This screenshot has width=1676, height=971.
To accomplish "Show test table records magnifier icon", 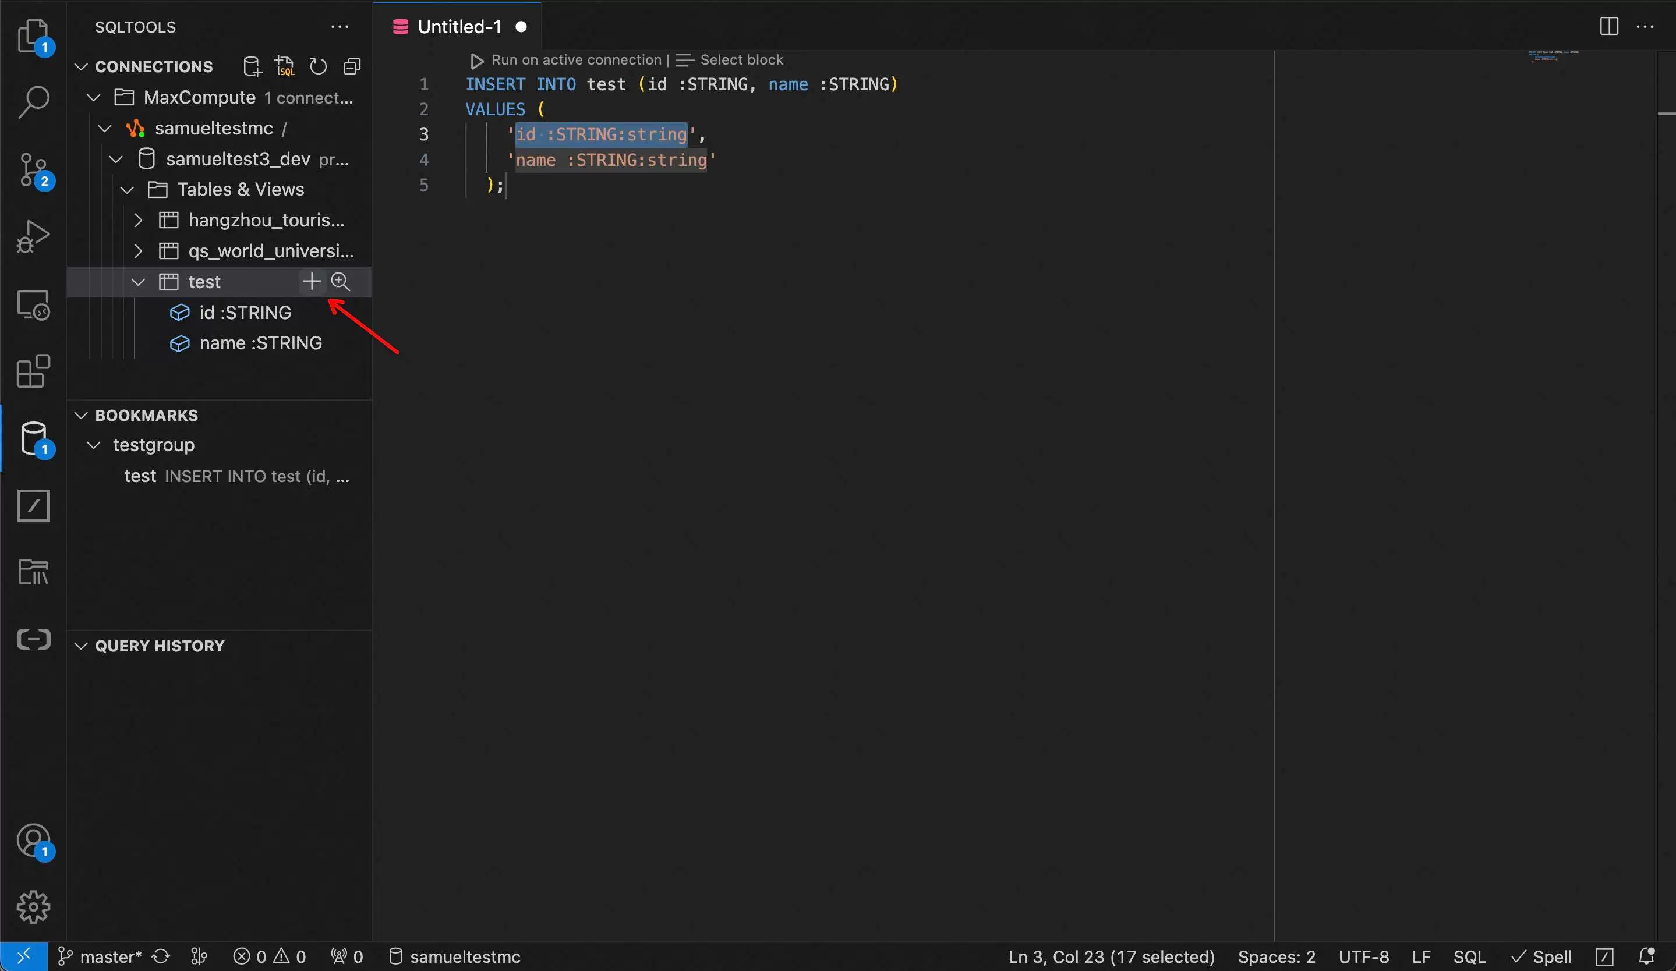I will point(341,282).
